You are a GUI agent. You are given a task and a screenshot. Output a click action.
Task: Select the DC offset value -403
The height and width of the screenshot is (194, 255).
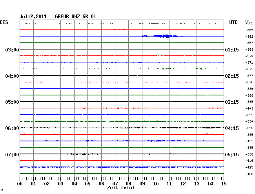click(249, 108)
